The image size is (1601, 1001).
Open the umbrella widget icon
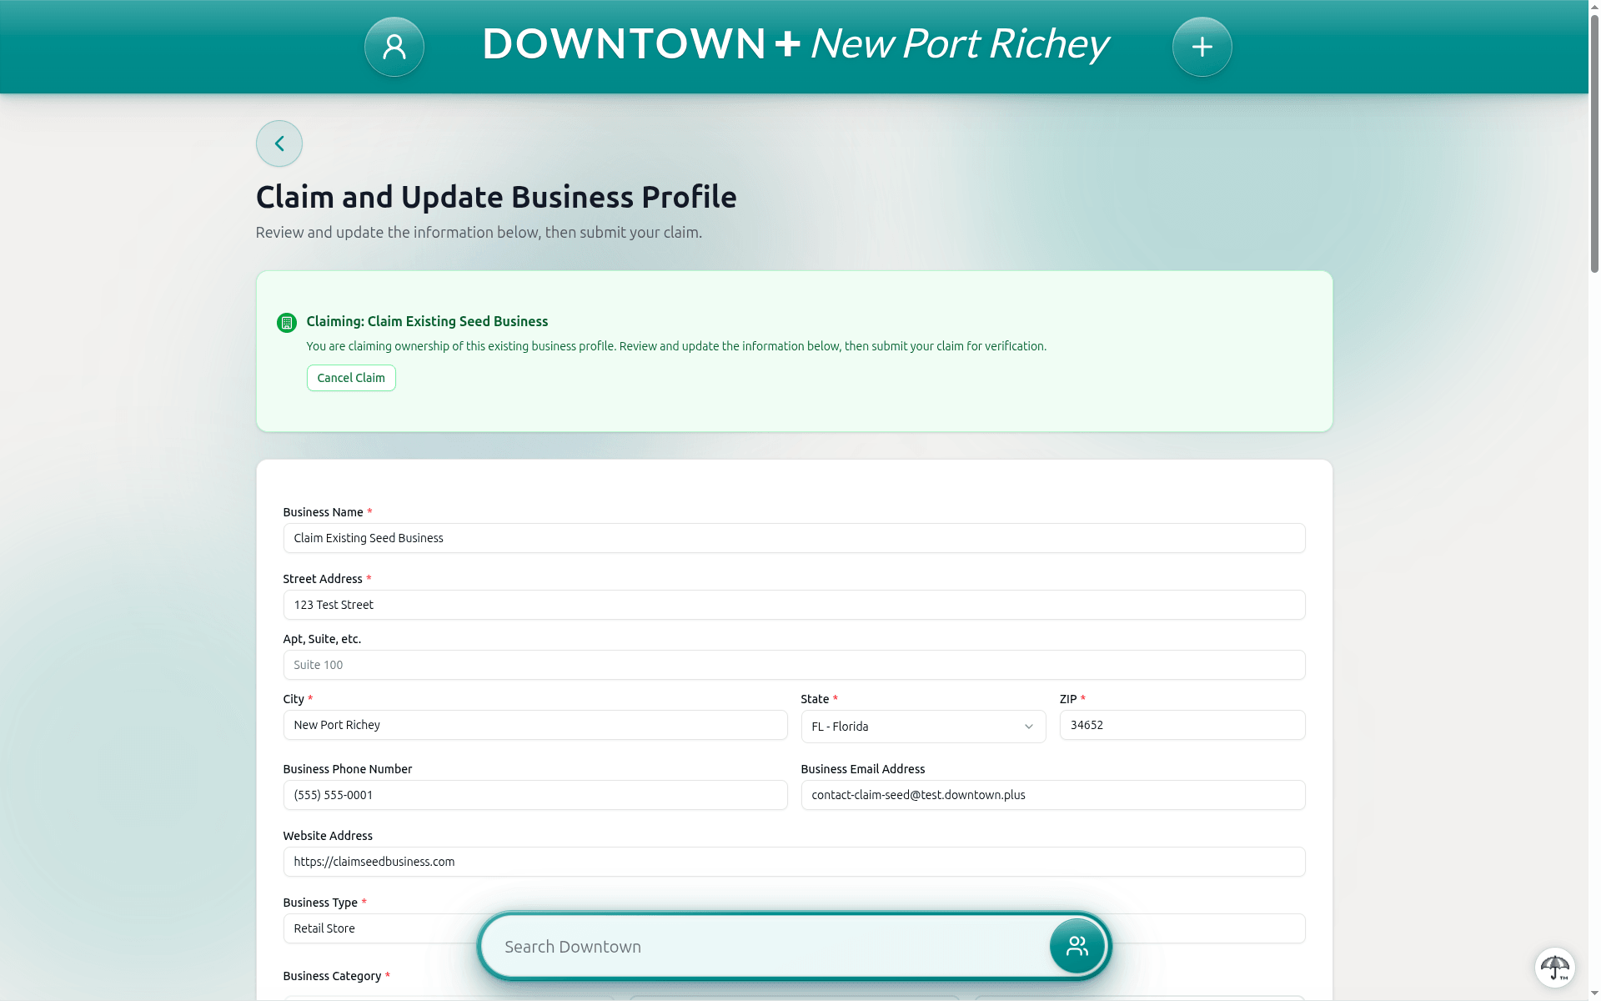1554,968
